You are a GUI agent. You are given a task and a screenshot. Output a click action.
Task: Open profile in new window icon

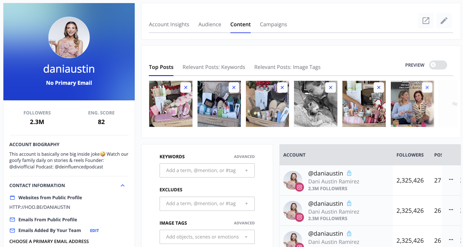point(426,21)
